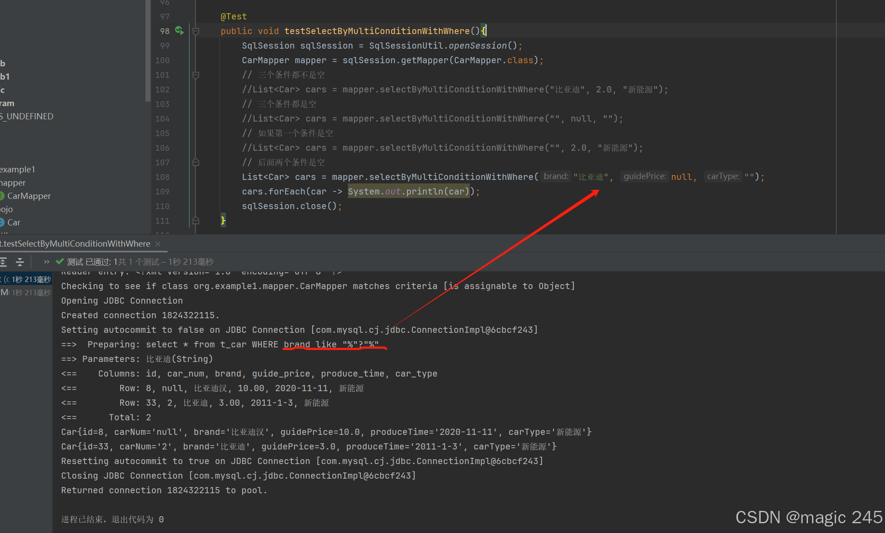Viewport: 885px width, 533px height.
Task: Select the testSelectByMultiConditionWithWhere run tab
Action: click(76, 244)
